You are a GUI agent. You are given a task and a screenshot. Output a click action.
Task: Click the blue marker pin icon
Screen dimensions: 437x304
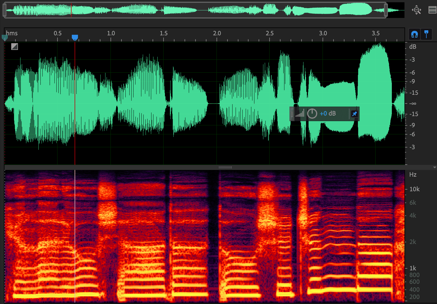click(x=426, y=34)
